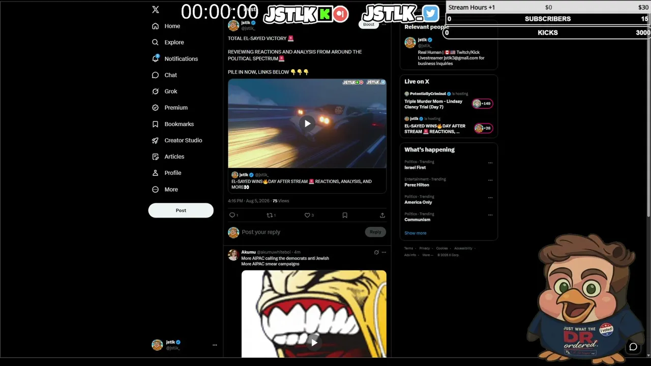Click Akumu's profile avatar

point(233,255)
